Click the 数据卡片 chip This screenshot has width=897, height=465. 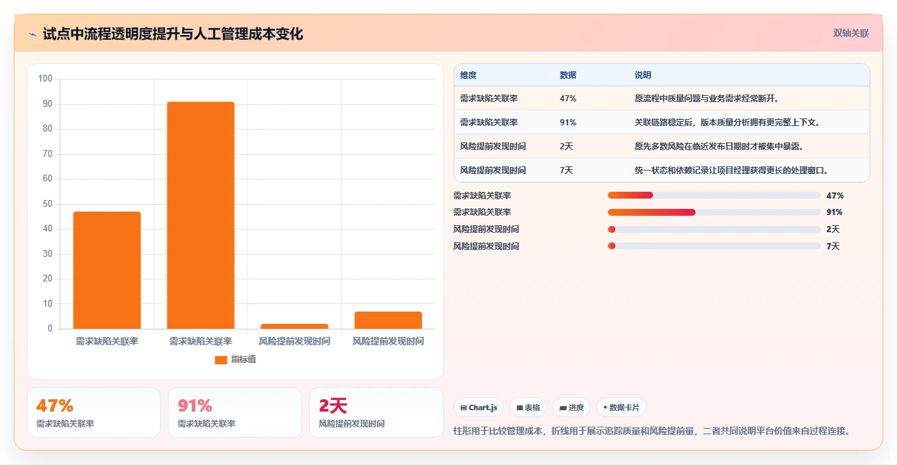(621, 407)
